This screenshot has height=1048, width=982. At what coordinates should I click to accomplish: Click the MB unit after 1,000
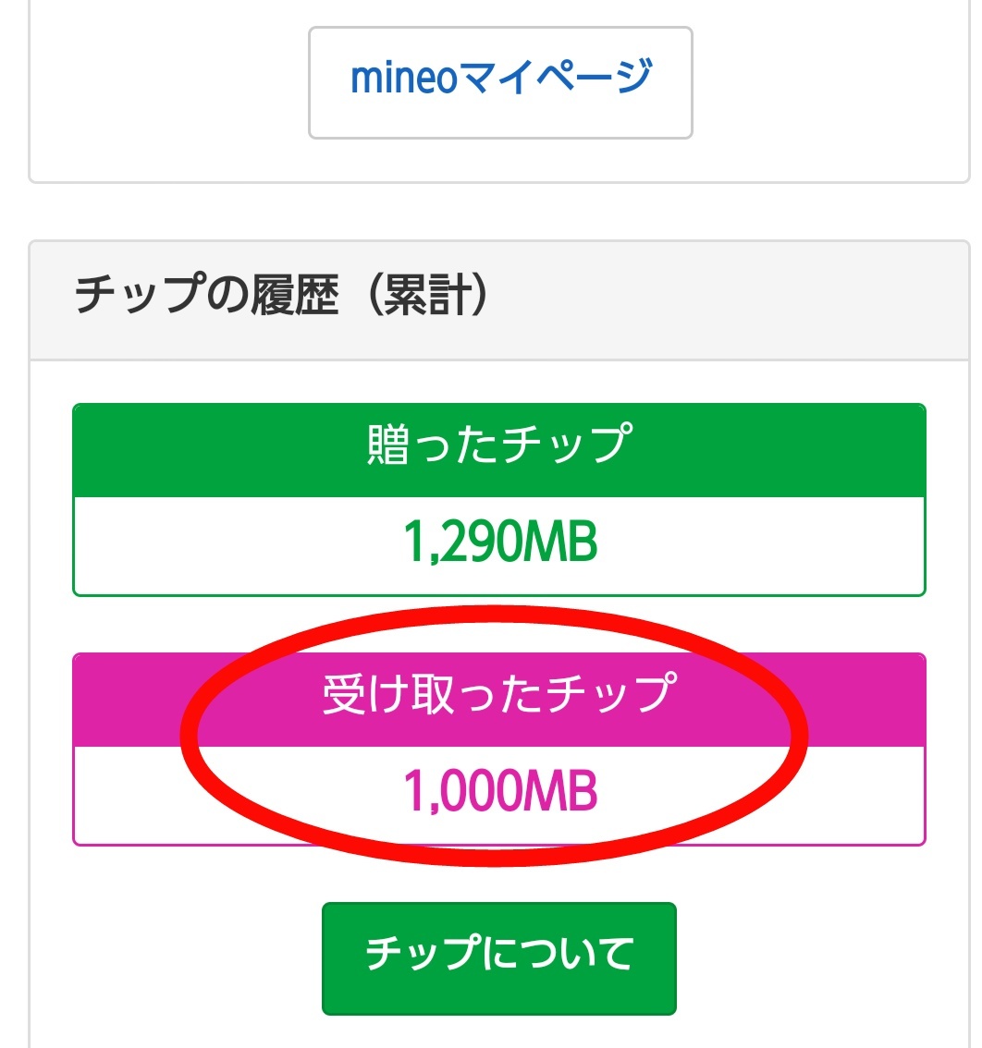click(x=561, y=793)
